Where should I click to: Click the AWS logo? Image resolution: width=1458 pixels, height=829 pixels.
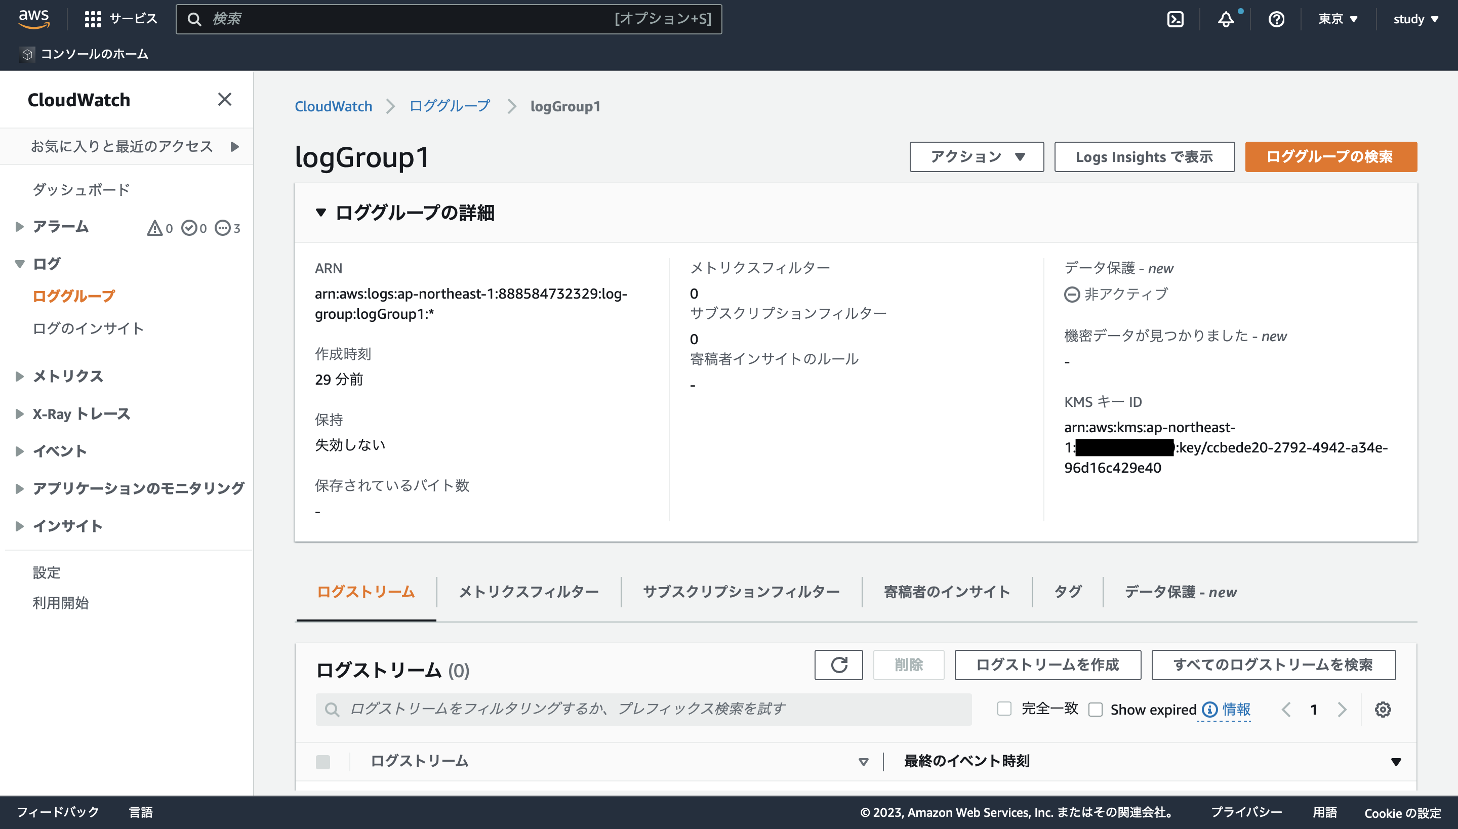click(33, 19)
